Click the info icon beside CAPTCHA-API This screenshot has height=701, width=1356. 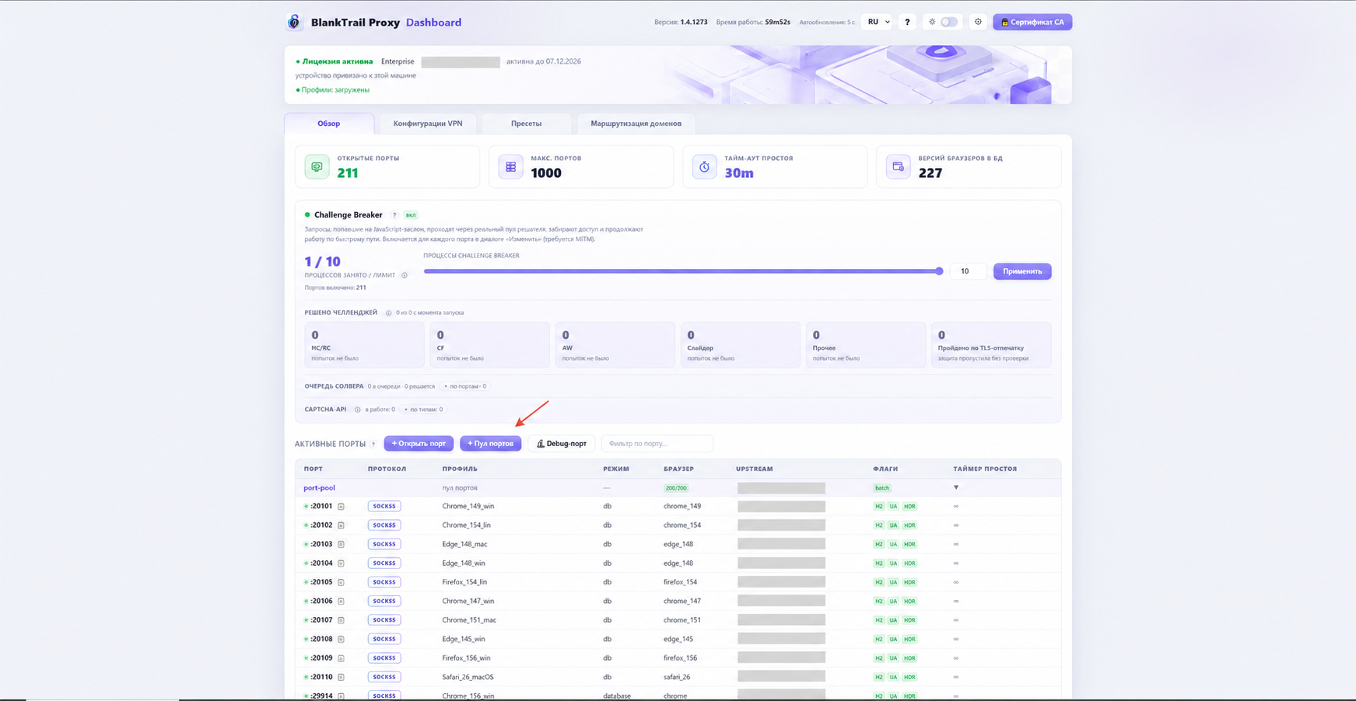tap(358, 410)
